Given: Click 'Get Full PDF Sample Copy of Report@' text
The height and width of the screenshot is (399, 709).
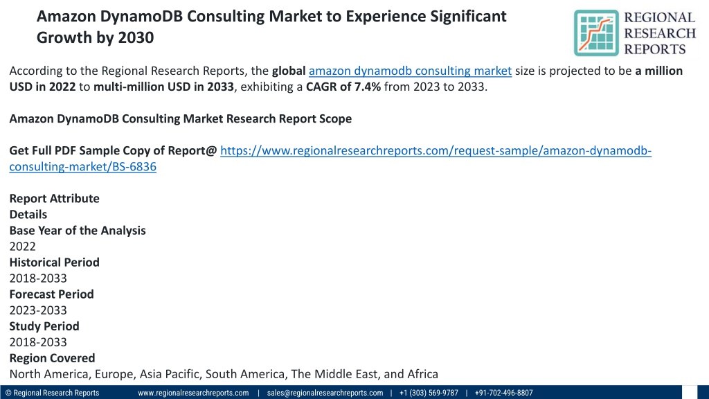Looking at the screenshot, I should (x=113, y=150).
